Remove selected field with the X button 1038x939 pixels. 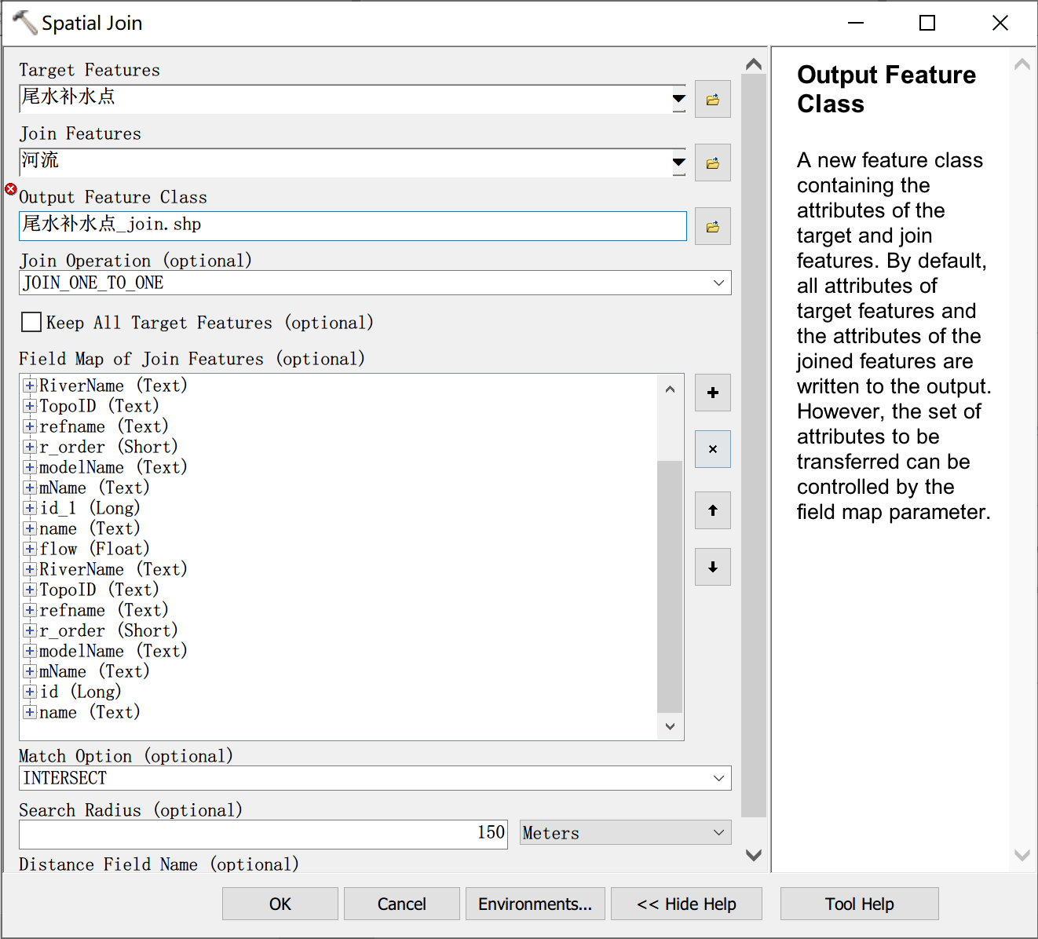(x=713, y=449)
